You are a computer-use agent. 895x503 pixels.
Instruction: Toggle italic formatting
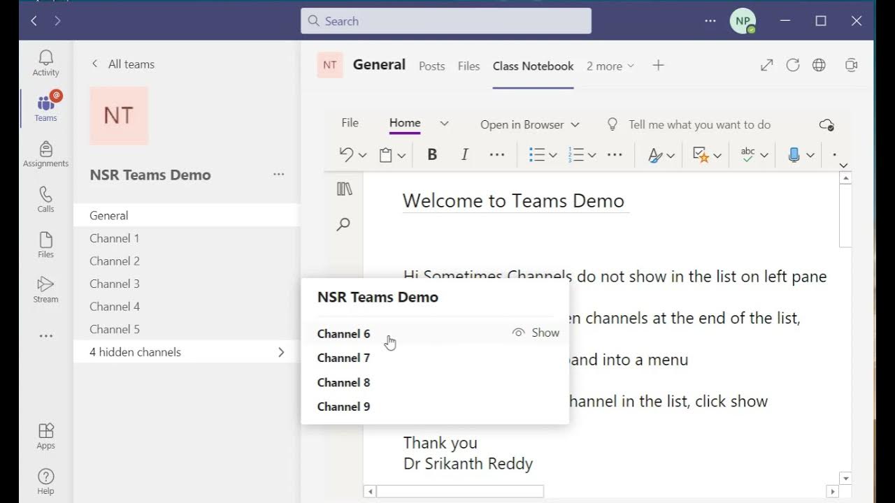[464, 155]
